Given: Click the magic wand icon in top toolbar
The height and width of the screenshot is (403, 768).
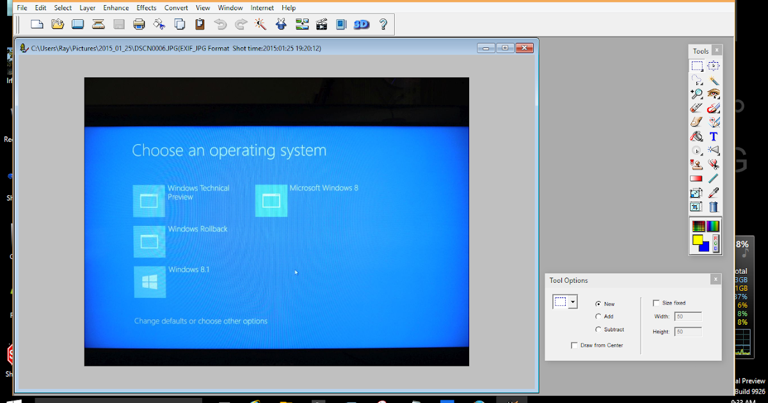Looking at the screenshot, I should tap(260, 24).
